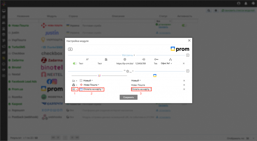
Task: Expand the Магазины section dropdown
Action: [128, 55]
